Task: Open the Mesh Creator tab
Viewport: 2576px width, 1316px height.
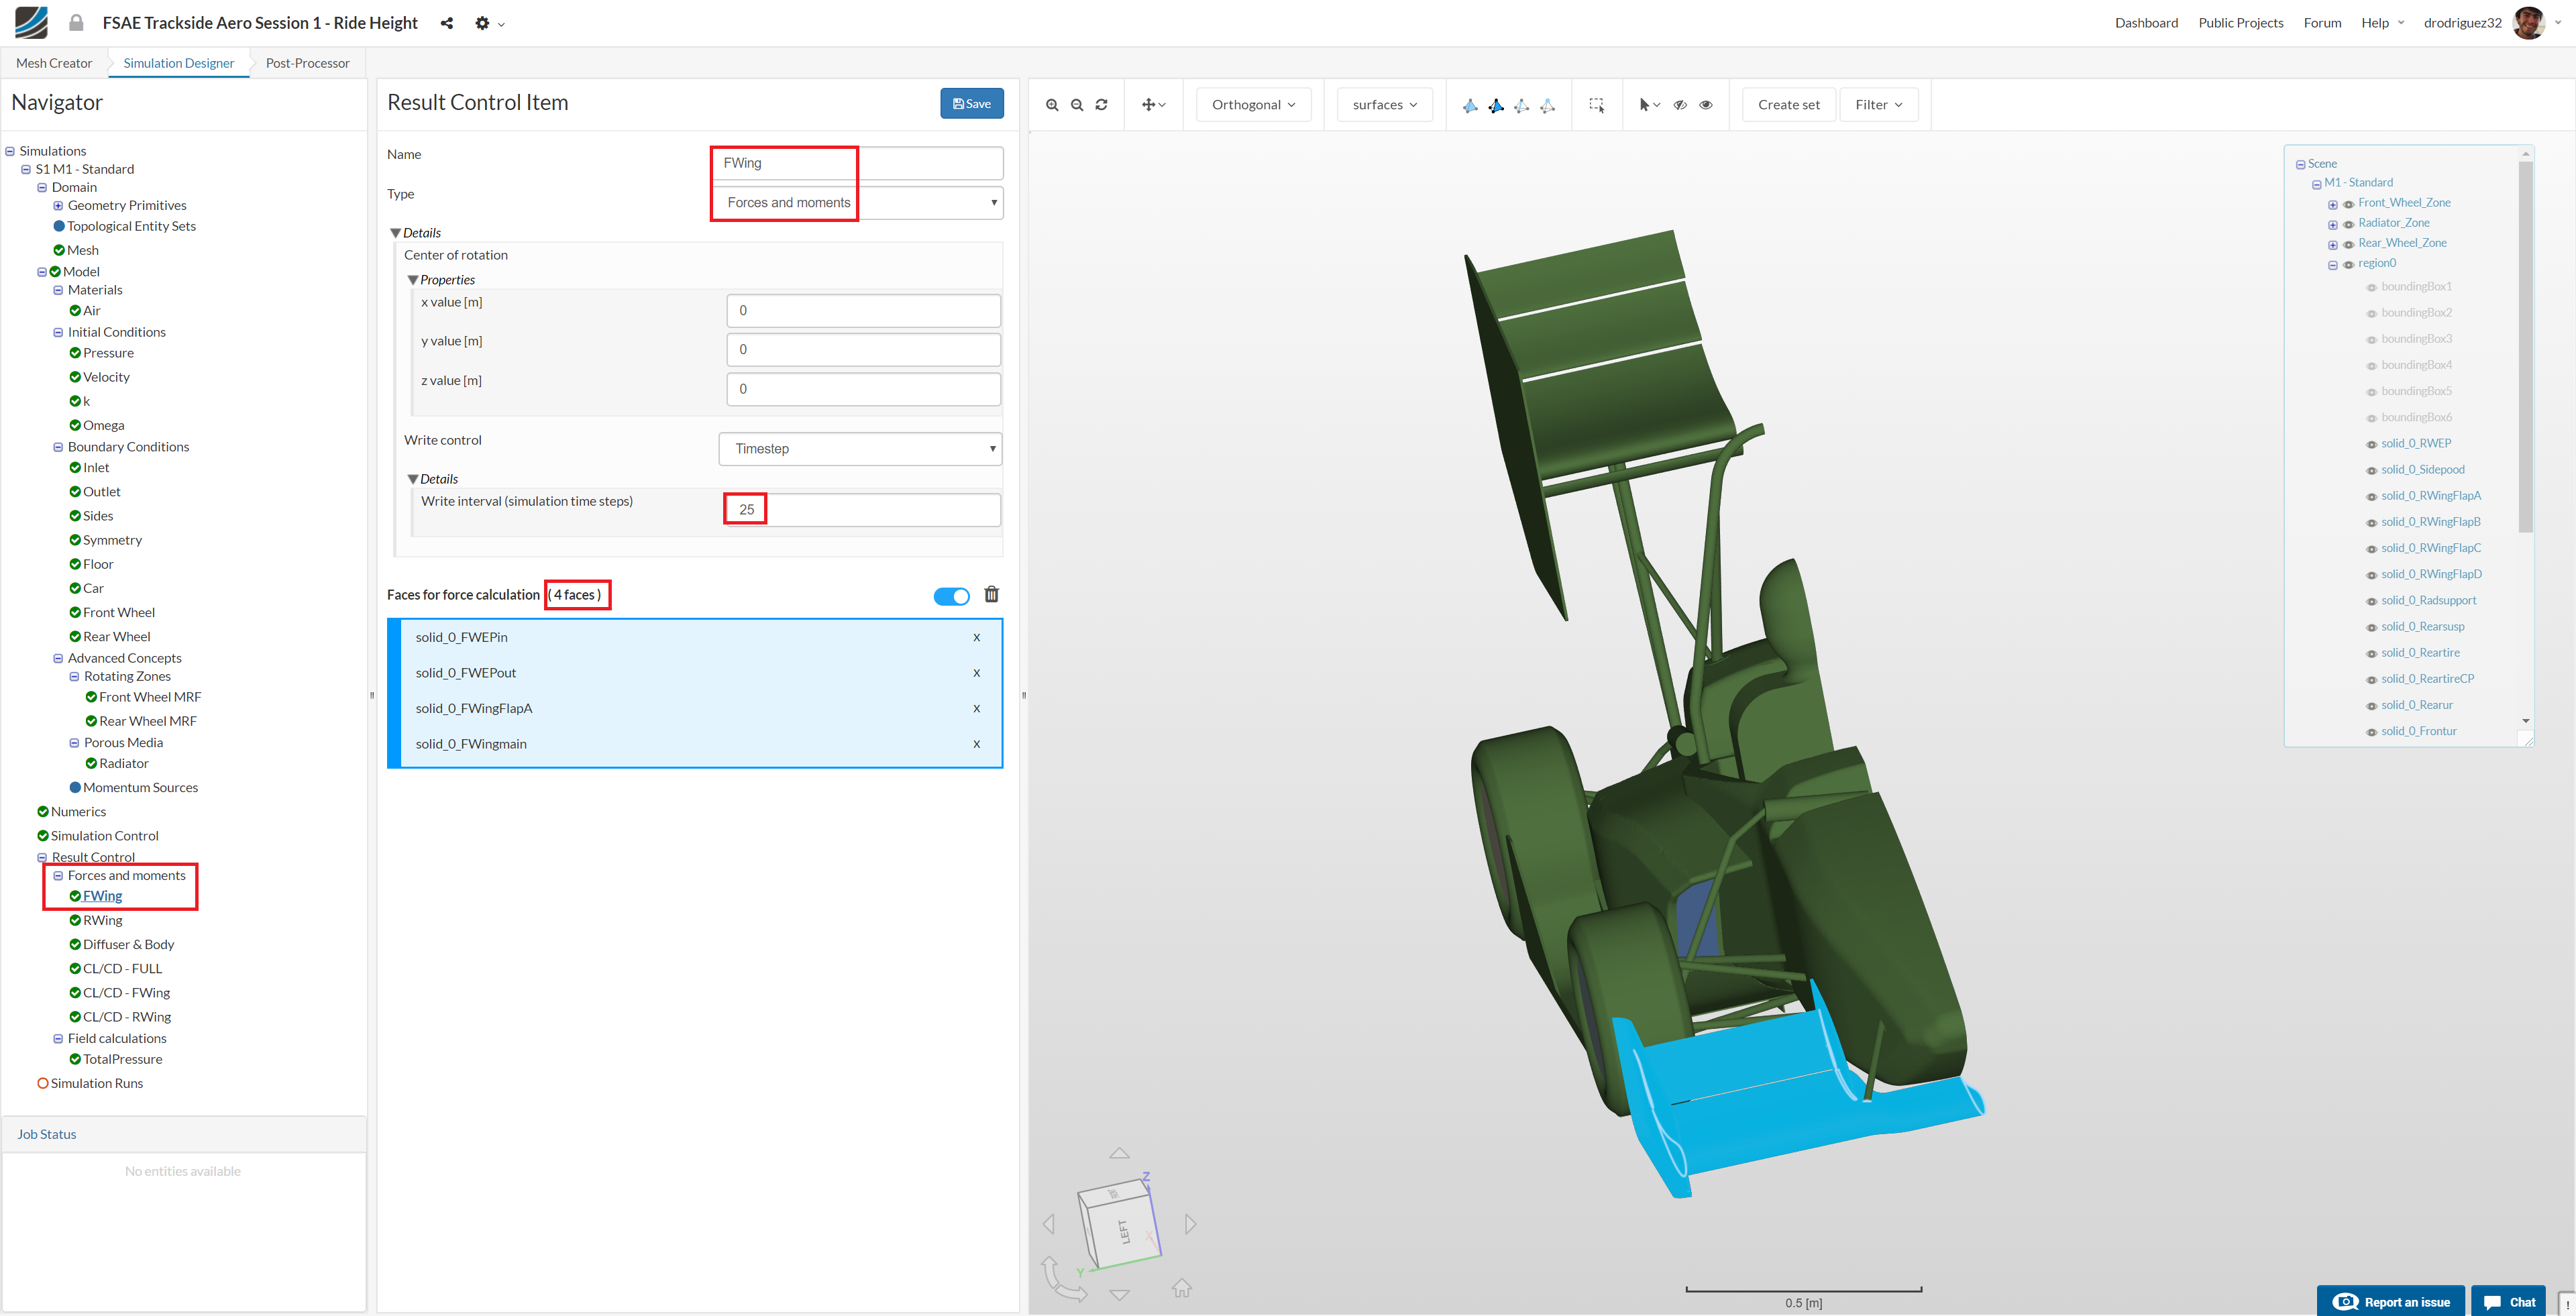Action: (54, 63)
